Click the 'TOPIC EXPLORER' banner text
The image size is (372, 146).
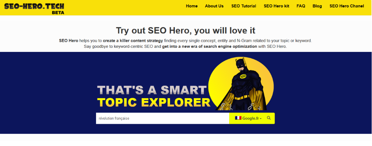pos(154,102)
